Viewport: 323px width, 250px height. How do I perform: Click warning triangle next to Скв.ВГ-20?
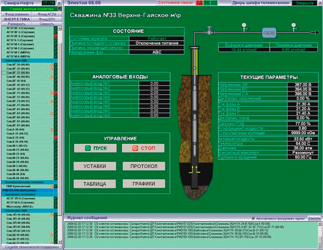click(x=52, y=64)
